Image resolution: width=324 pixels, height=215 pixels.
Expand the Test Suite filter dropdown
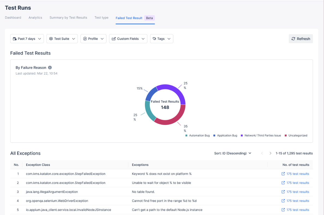(62, 39)
